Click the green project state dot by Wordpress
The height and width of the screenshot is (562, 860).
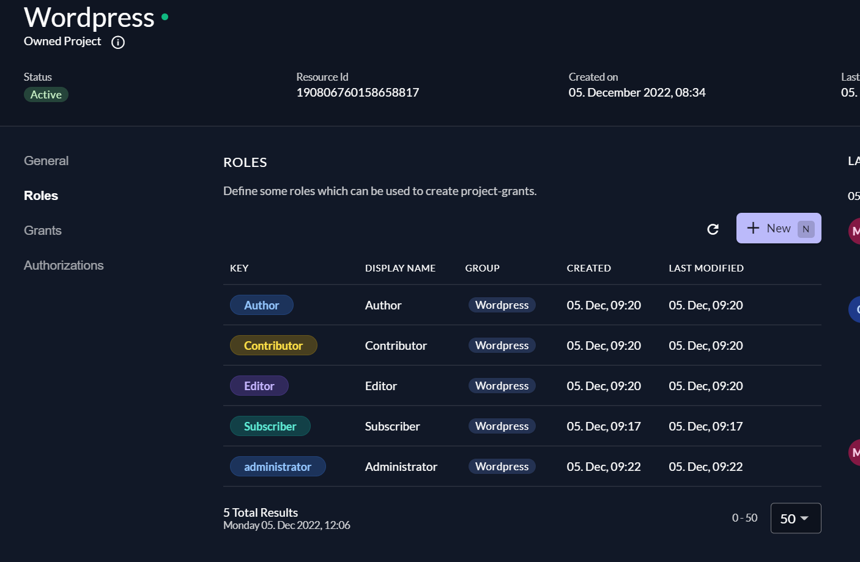165,17
